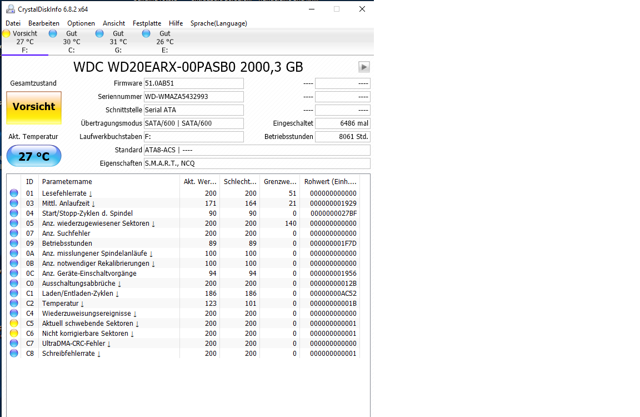Click the CrystalDiskInfo title bar icon
Image resolution: width=640 pixels, height=417 pixels.
pos(10,9)
